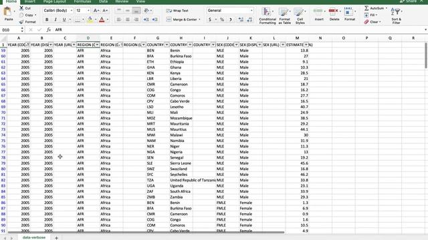
Task: Apply the fill color bucket
Action: (x=90, y=19)
